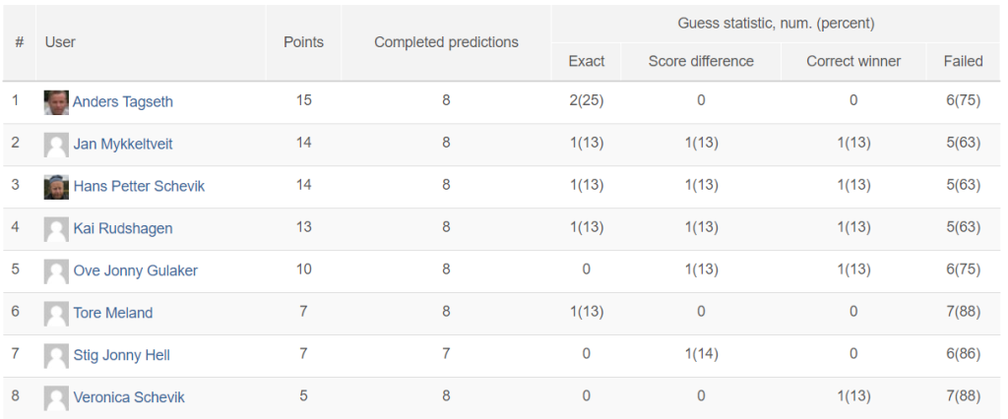Screen dimensions: 1008x419
Task: Click the Points column header
Action: click(303, 42)
